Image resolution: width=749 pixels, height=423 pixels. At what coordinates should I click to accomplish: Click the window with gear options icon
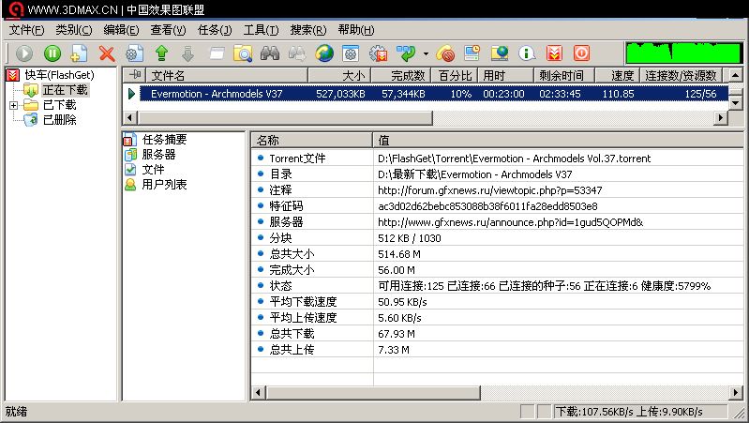351,53
